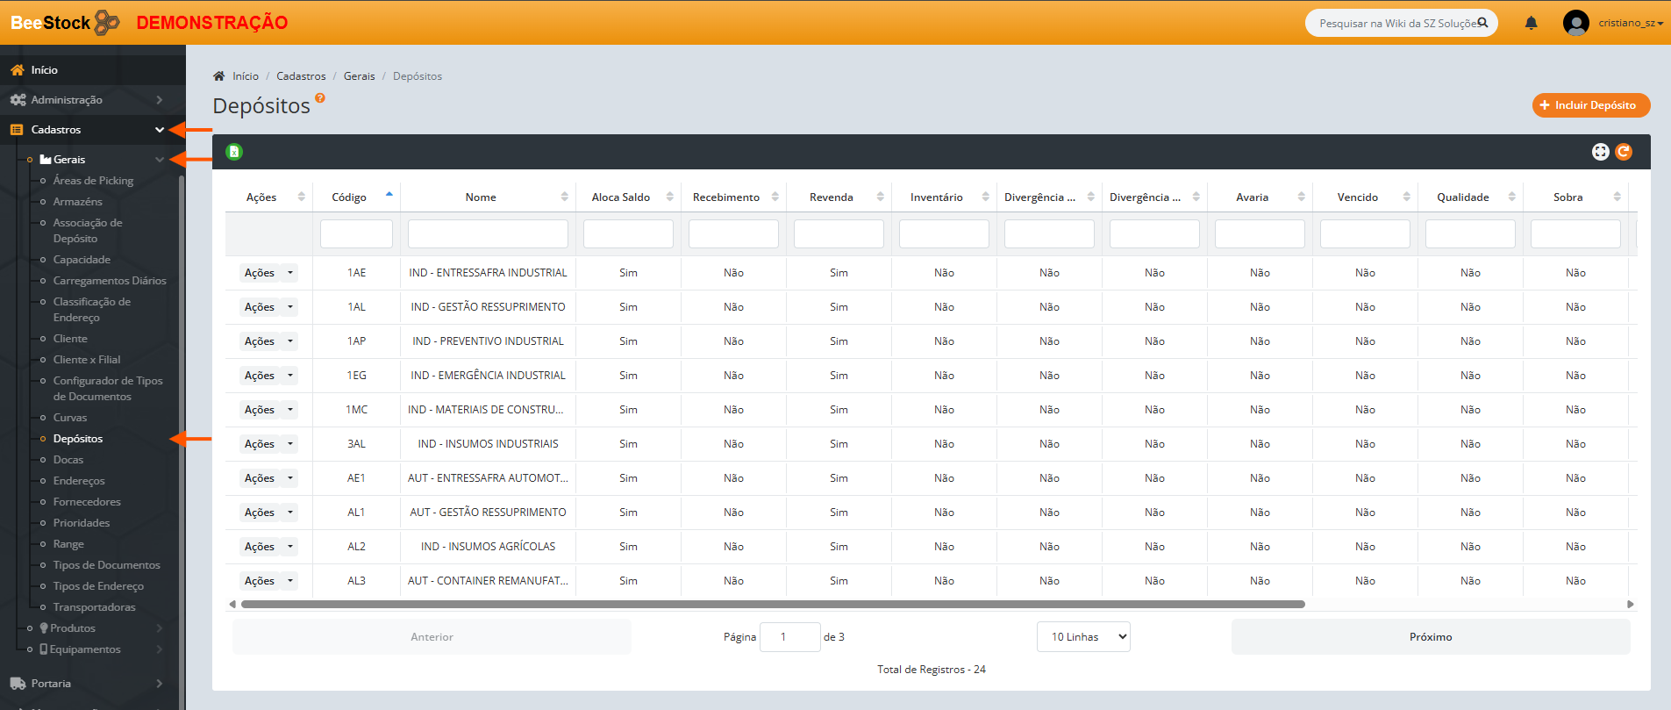The width and height of the screenshot is (1671, 710).
Task: Click the home icon in the breadcrumb
Action: [x=219, y=76]
